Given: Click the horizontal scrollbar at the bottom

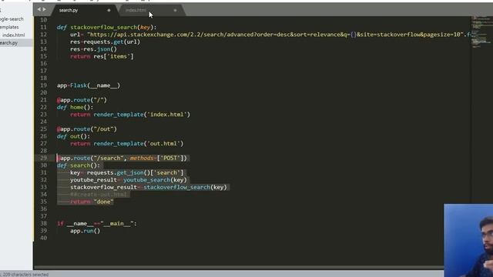Looking at the screenshot, I should pyautogui.click(x=238, y=268).
